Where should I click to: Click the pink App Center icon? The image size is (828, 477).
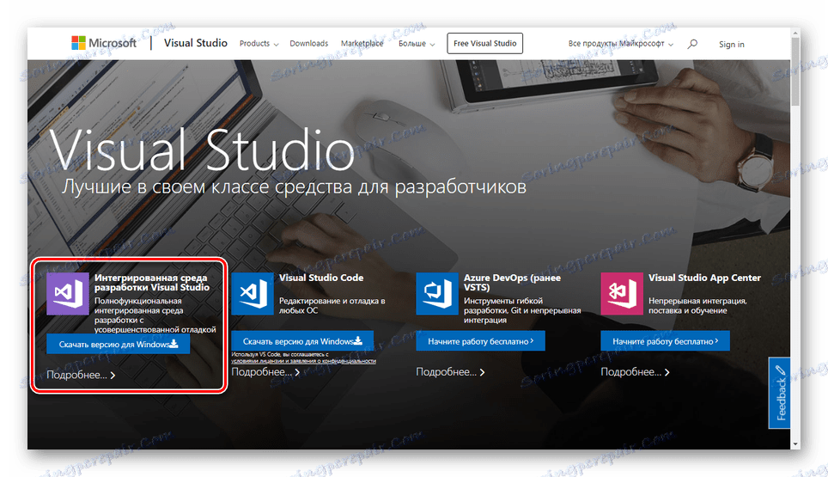(622, 294)
